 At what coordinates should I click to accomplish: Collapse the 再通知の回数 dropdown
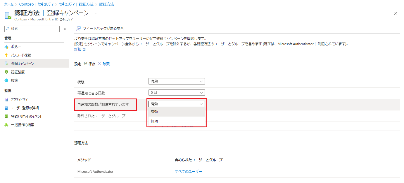[x=177, y=104]
